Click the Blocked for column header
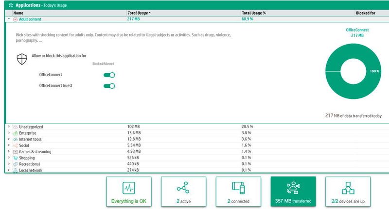389x209 pixels. tap(372, 13)
